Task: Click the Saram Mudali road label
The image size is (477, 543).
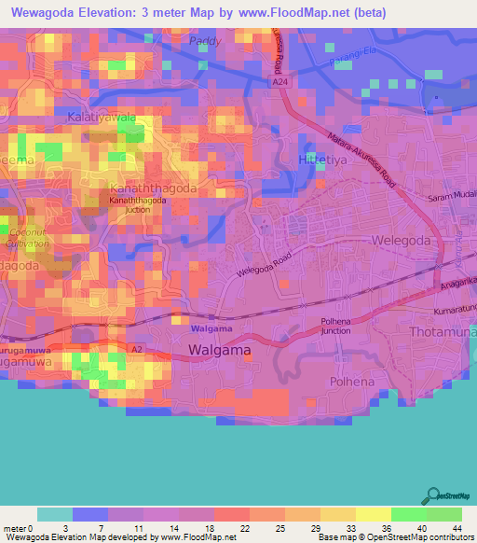Action: pos(453,196)
